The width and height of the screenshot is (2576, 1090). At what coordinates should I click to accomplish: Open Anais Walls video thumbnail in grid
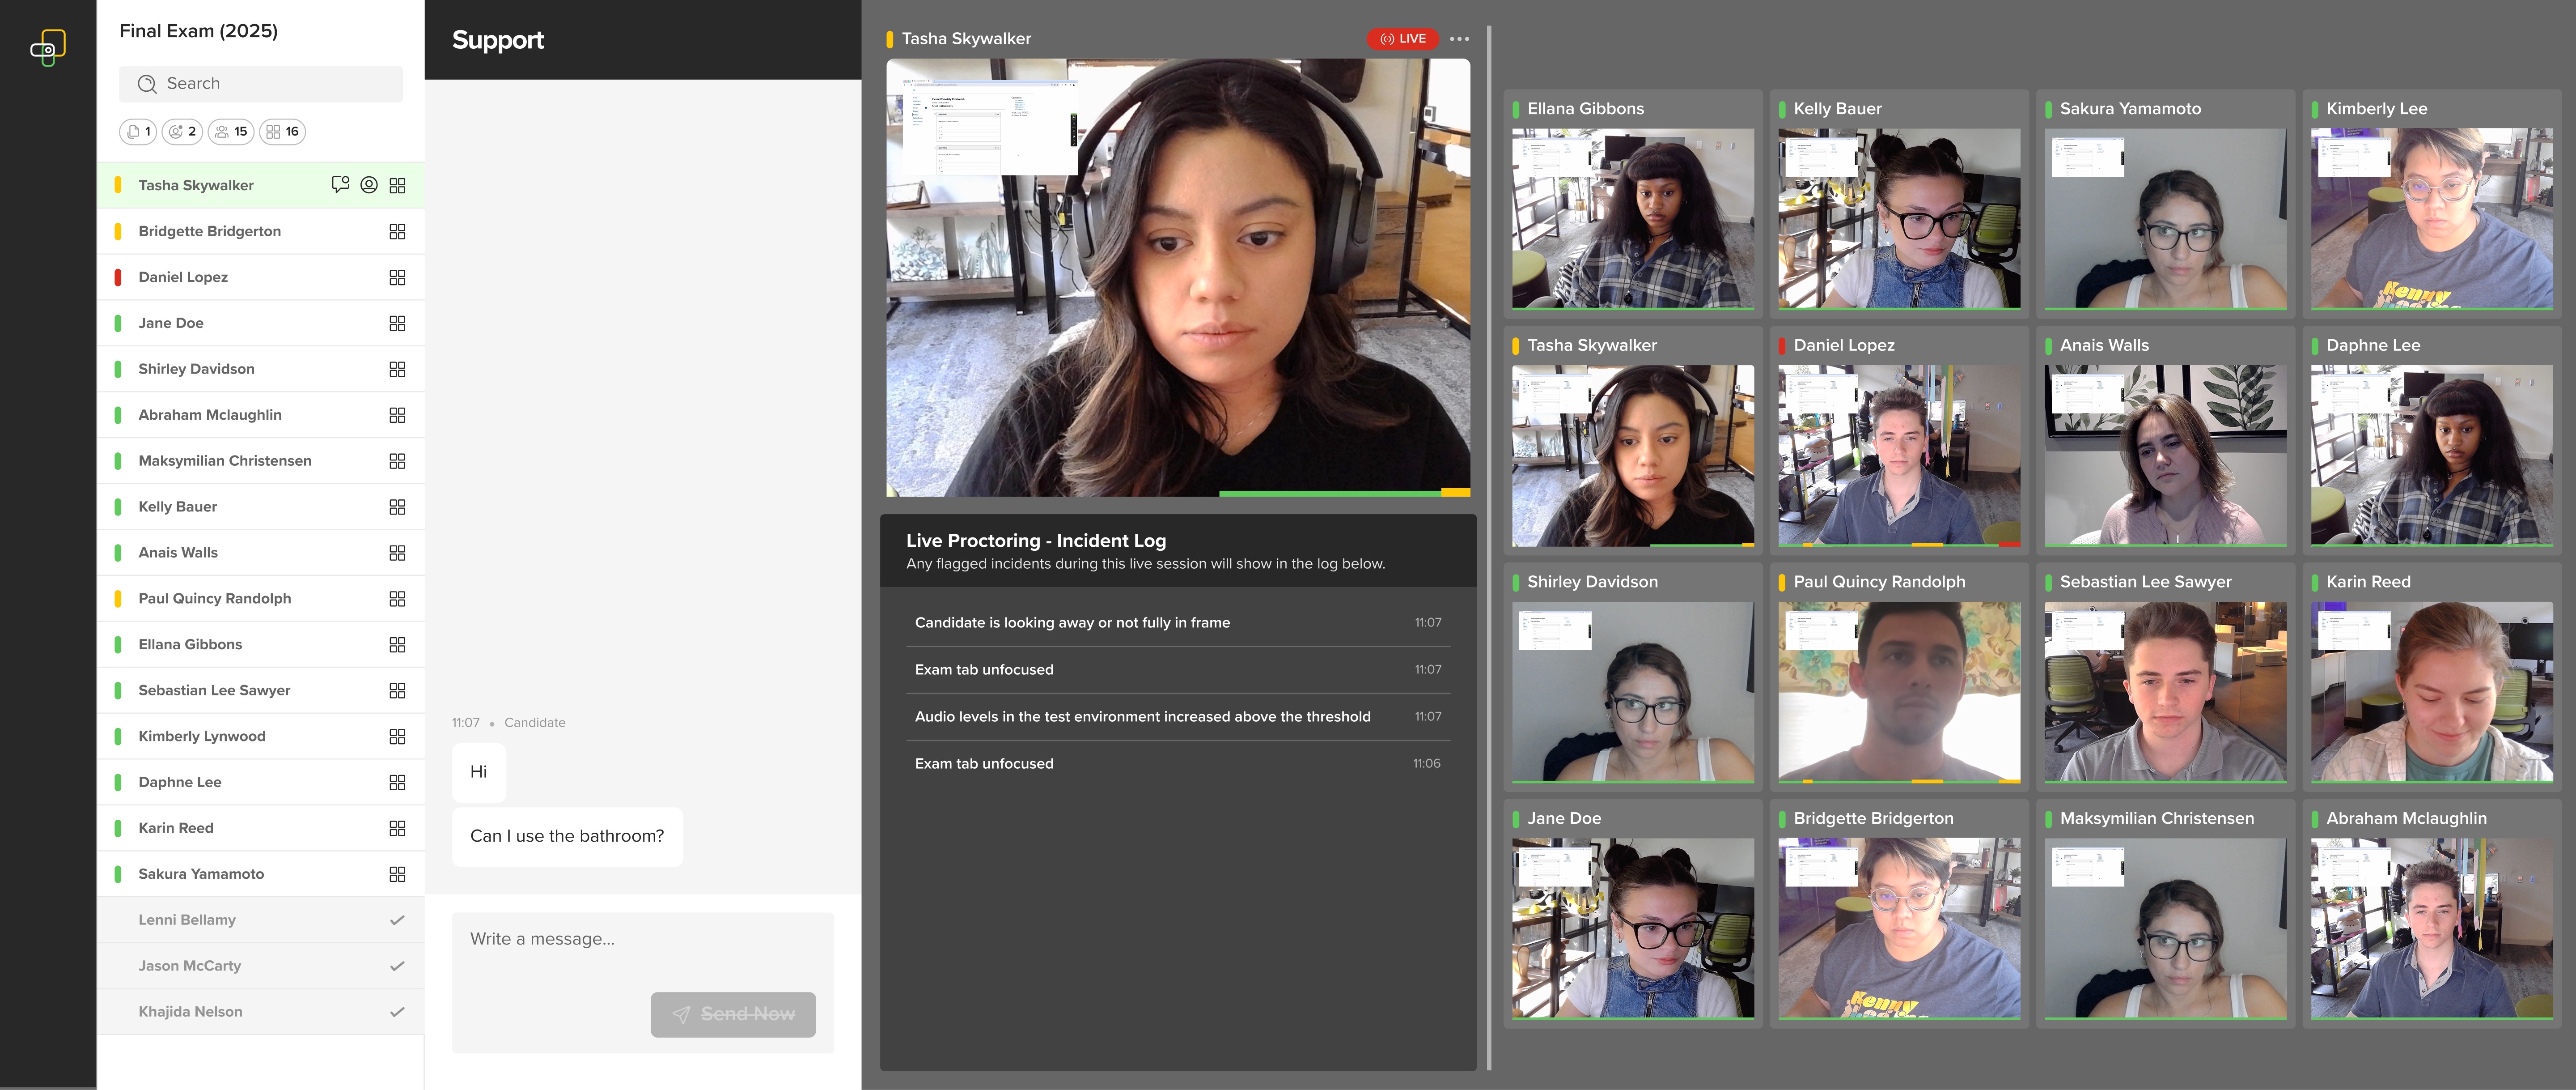[x=2165, y=456]
